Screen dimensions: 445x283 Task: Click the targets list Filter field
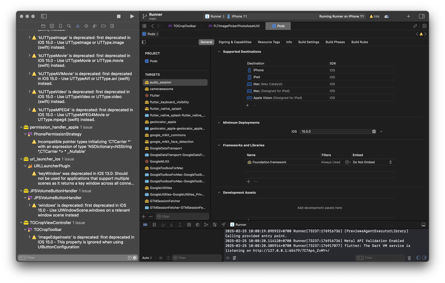tap(183, 216)
